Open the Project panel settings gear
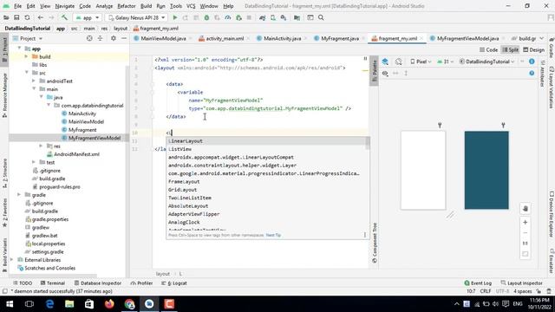Screen dimensions: 555x312 point(114,38)
